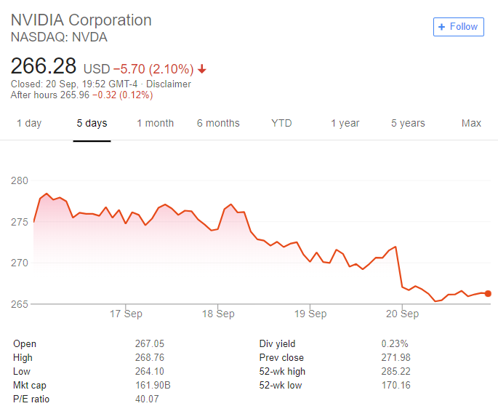Click the 20 Sep axis label
The height and width of the screenshot is (414, 498).
click(x=403, y=314)
